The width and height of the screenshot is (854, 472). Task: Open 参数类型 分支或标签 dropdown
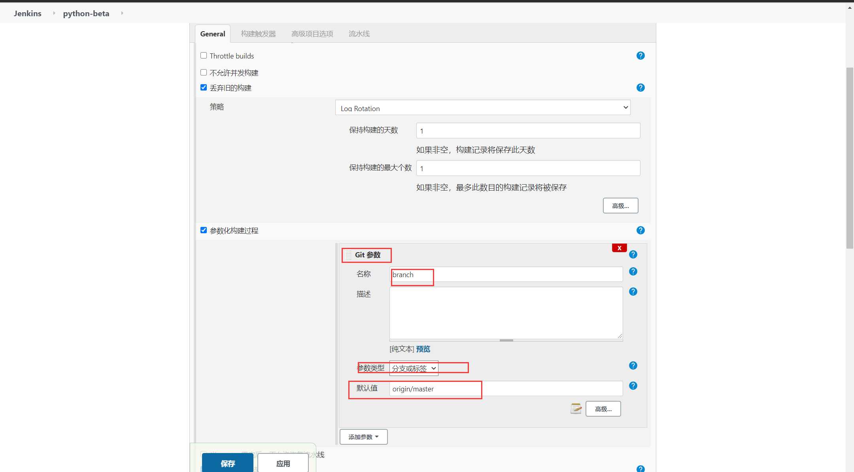coord(414,368)
